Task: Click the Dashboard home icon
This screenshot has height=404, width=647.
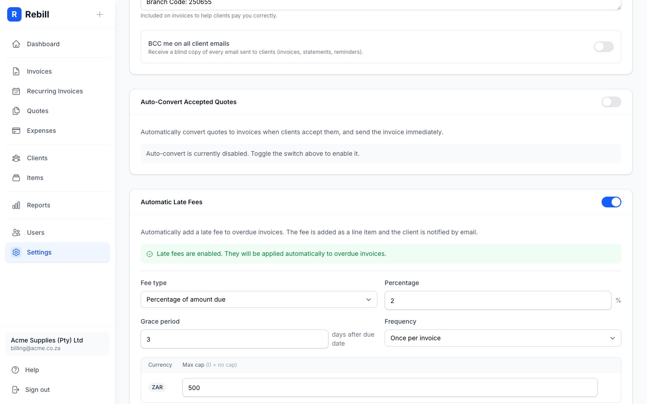Action: [x=16, y=44]
